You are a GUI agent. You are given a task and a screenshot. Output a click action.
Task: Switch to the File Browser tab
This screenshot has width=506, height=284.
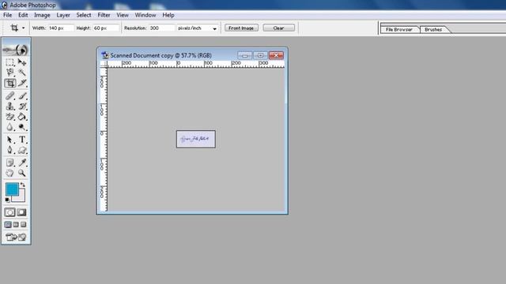[x=399, y=30]
